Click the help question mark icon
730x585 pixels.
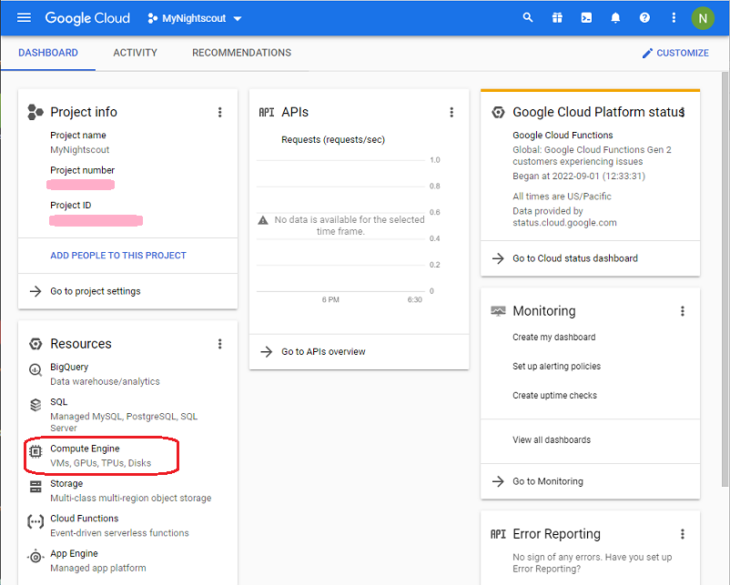[644, 17]
